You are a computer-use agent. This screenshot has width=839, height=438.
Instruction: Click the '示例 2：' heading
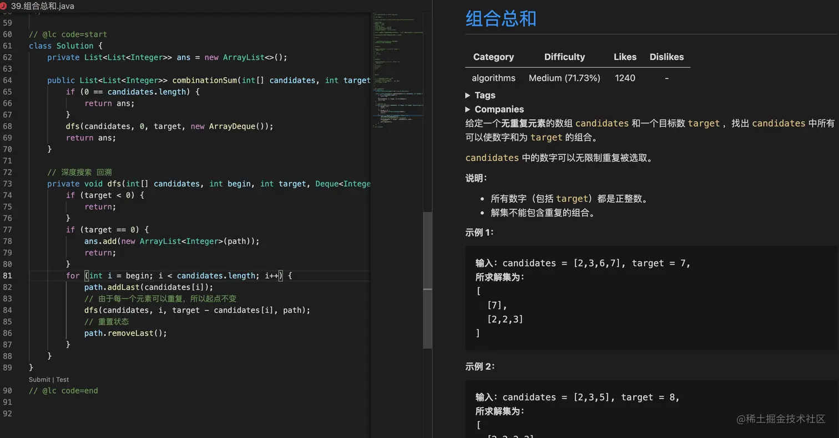480,367
